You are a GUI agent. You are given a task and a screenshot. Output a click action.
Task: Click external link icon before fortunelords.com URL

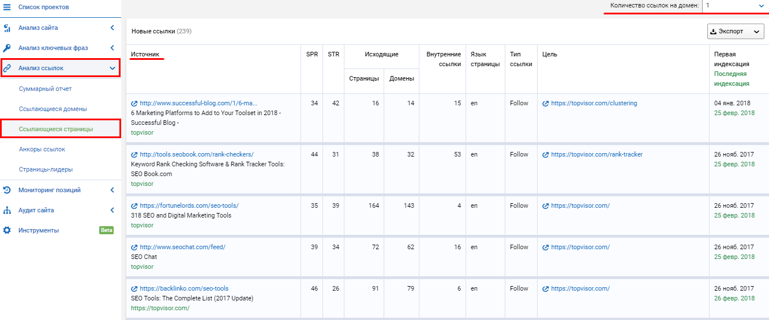pyautogui.click(x=134, y=206)
